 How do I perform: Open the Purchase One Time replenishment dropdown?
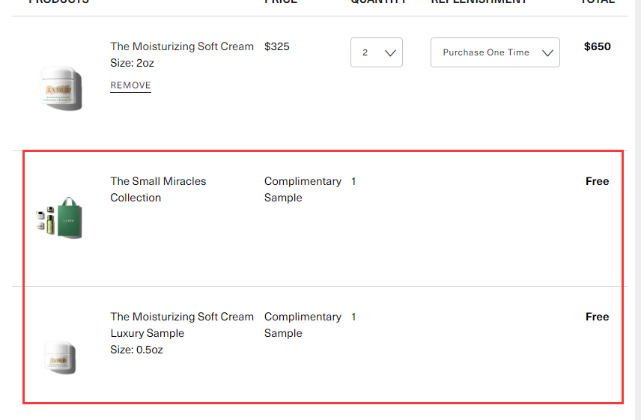click(x=495, y=52)
